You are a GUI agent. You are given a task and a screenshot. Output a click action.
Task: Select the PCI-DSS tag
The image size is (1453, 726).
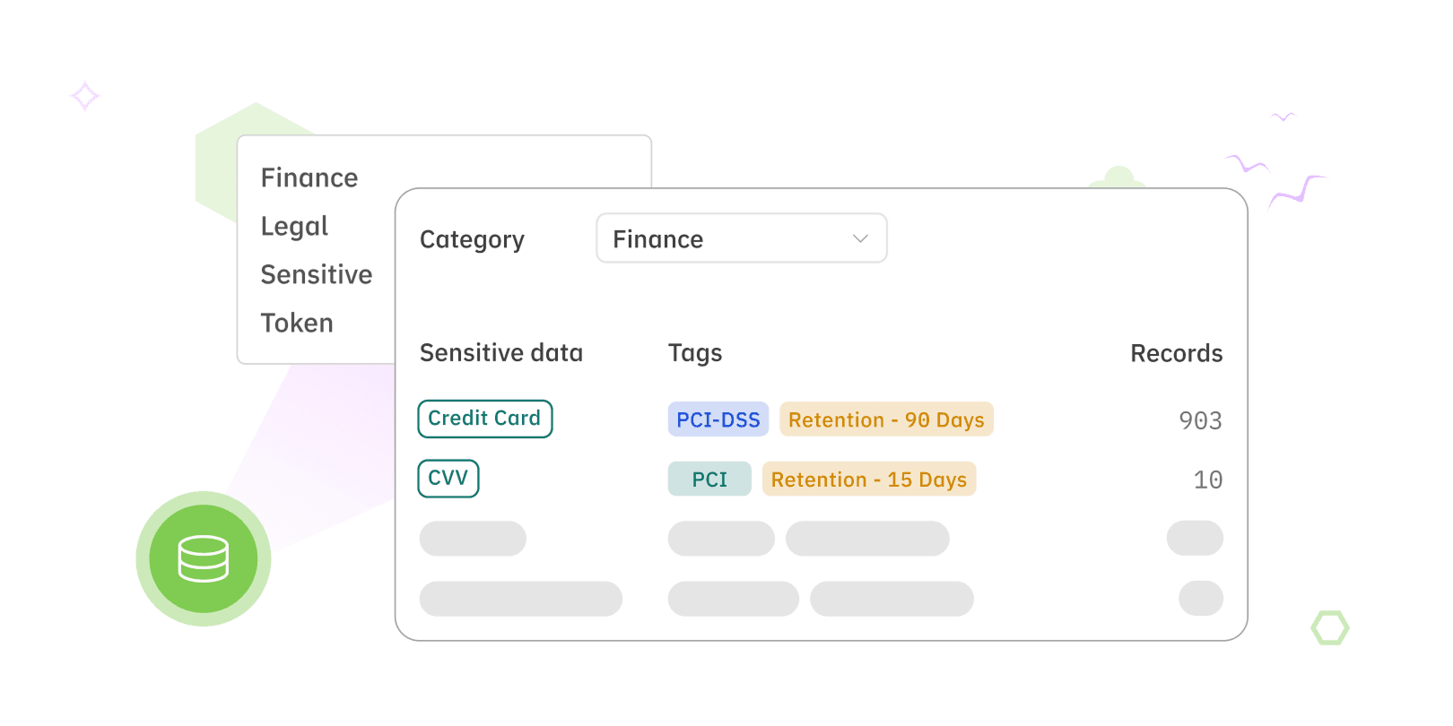718,419
